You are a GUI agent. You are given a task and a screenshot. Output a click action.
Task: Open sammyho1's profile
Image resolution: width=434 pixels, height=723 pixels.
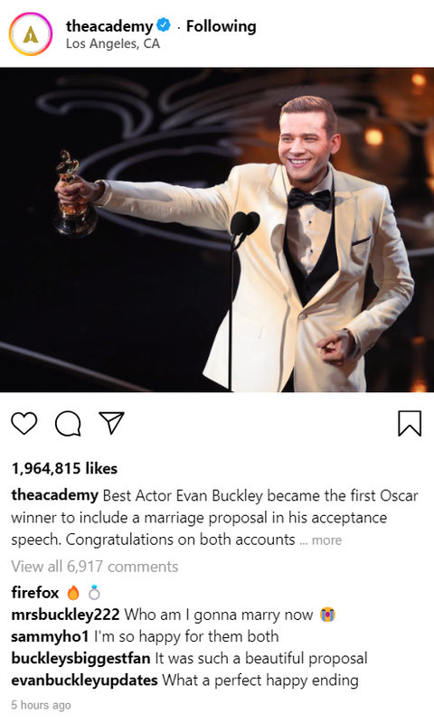click(x=50, y=636)
